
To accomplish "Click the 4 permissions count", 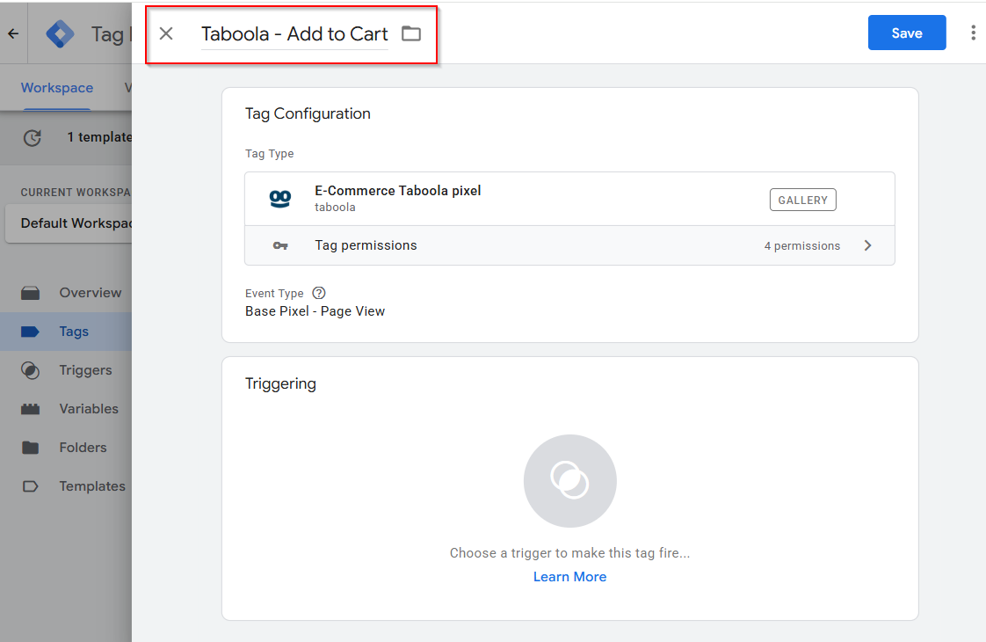I will 801,246.
